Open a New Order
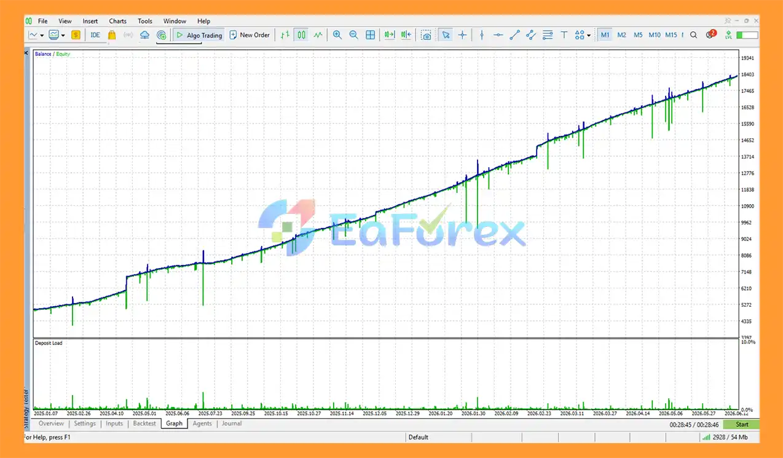 pos(250,35)
